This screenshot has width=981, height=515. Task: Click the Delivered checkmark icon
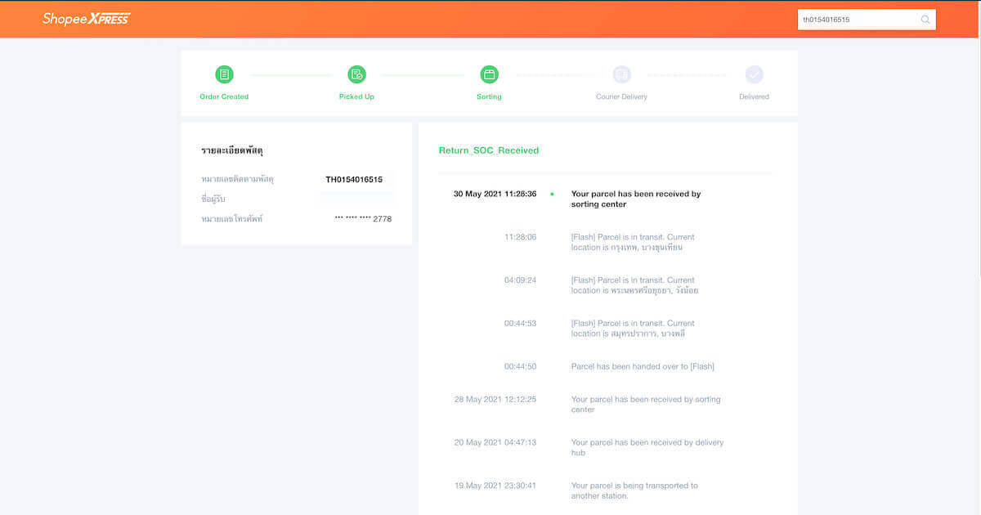754,74
